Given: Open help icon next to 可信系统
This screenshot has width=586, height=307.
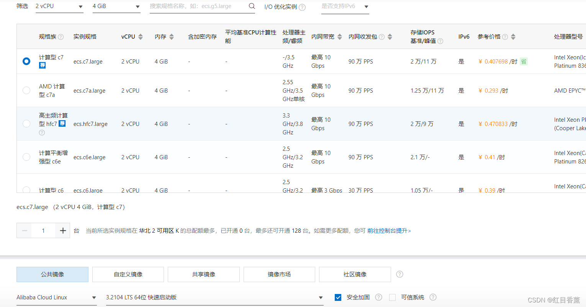Looking at the screenshot, I should pyautogui.click(x=433, y=297).
